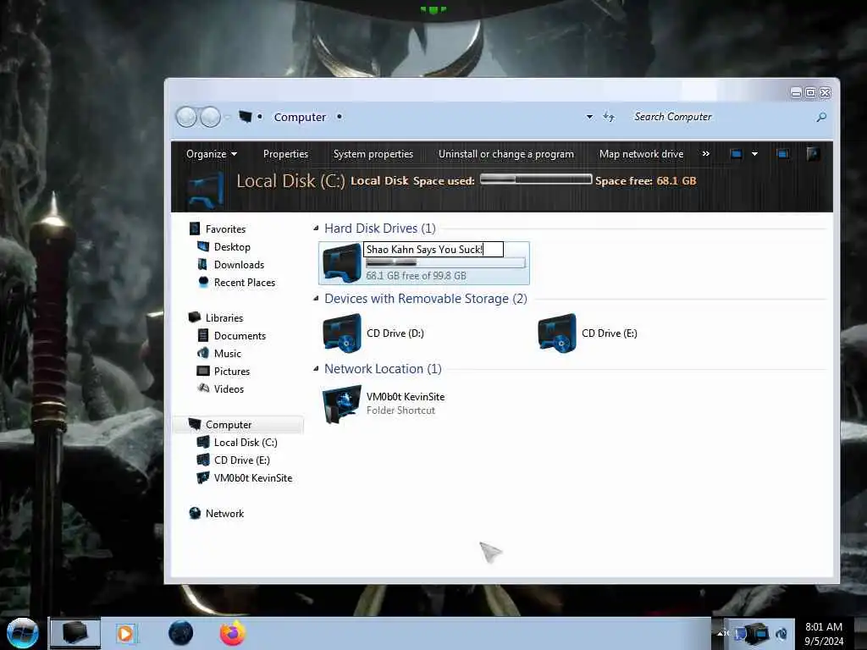This screenshot has height=650, width=867.
Task: Click Properties in the toolbar
Action: point(285,154)
